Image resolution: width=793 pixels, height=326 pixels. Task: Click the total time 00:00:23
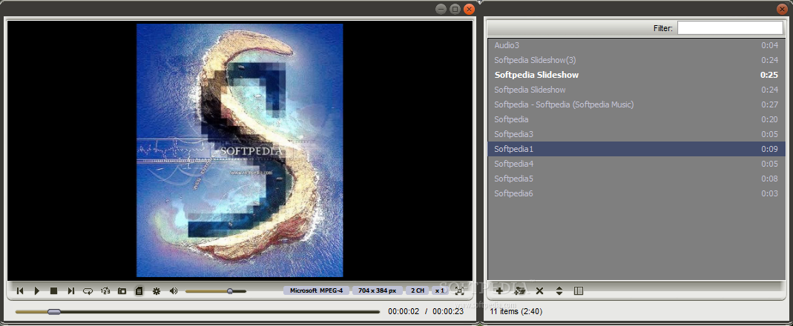coord(448,311)
